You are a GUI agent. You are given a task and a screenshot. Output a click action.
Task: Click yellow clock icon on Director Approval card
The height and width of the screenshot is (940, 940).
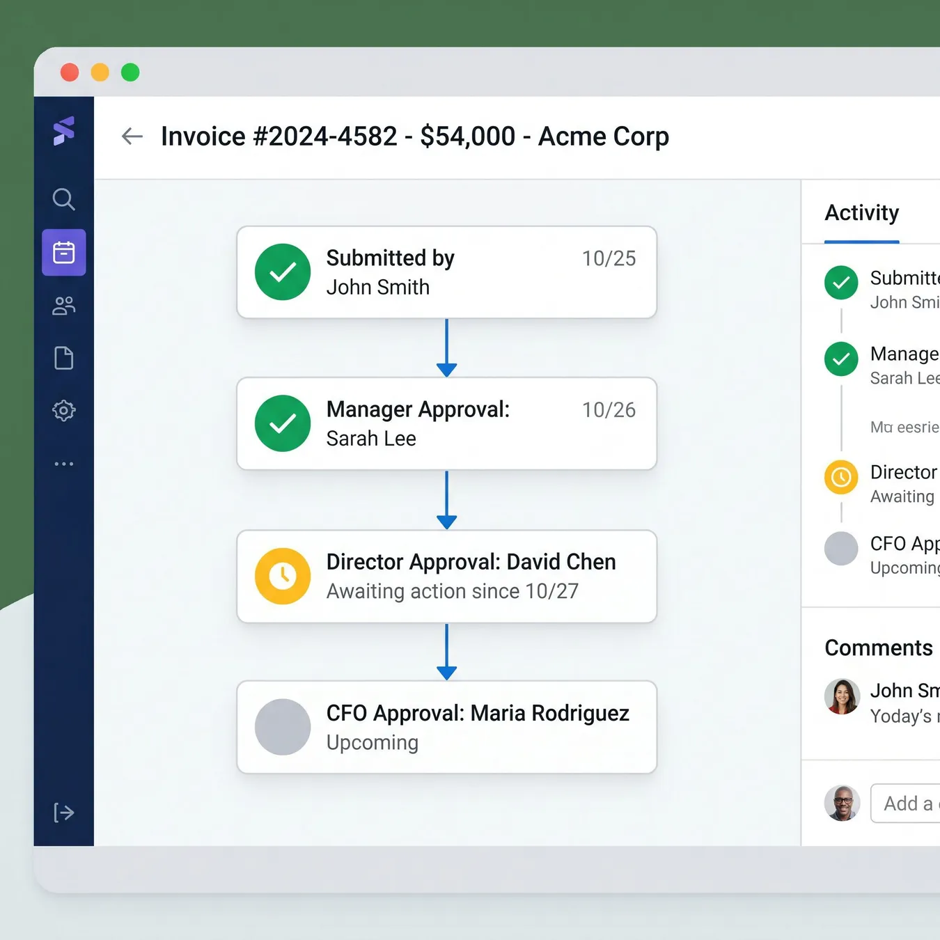(x=283, y=576)
